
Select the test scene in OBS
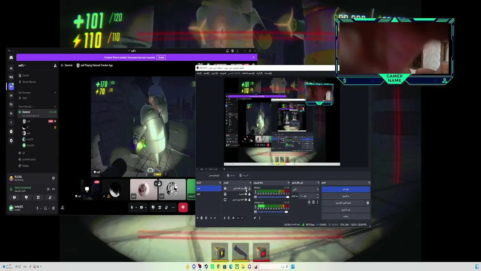click(x=209, y=194)
